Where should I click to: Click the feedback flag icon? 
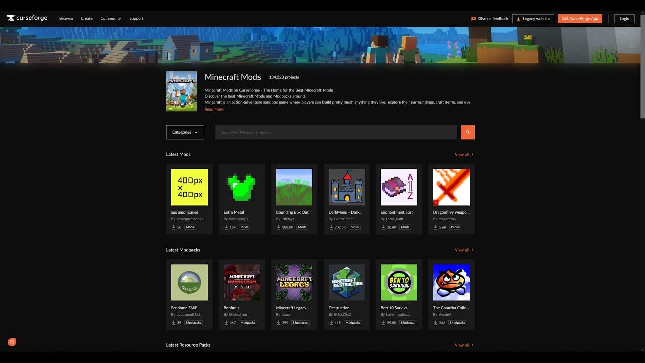point(474,19)
